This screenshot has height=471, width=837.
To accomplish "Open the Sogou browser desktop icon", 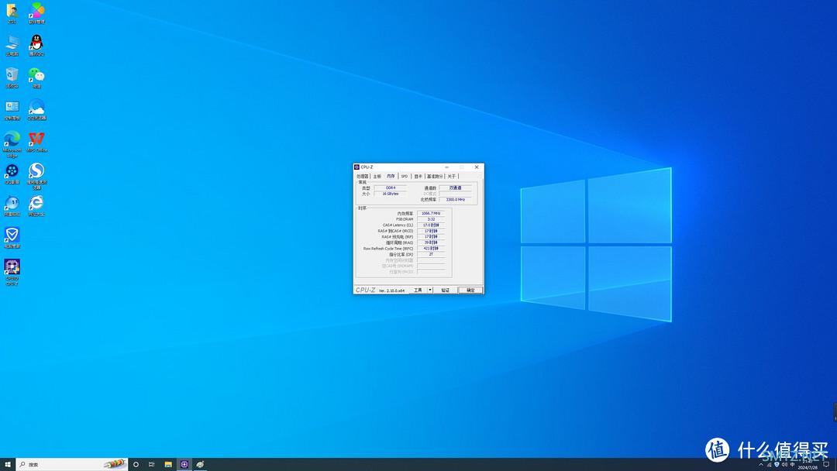I will (x=36, y=176).
